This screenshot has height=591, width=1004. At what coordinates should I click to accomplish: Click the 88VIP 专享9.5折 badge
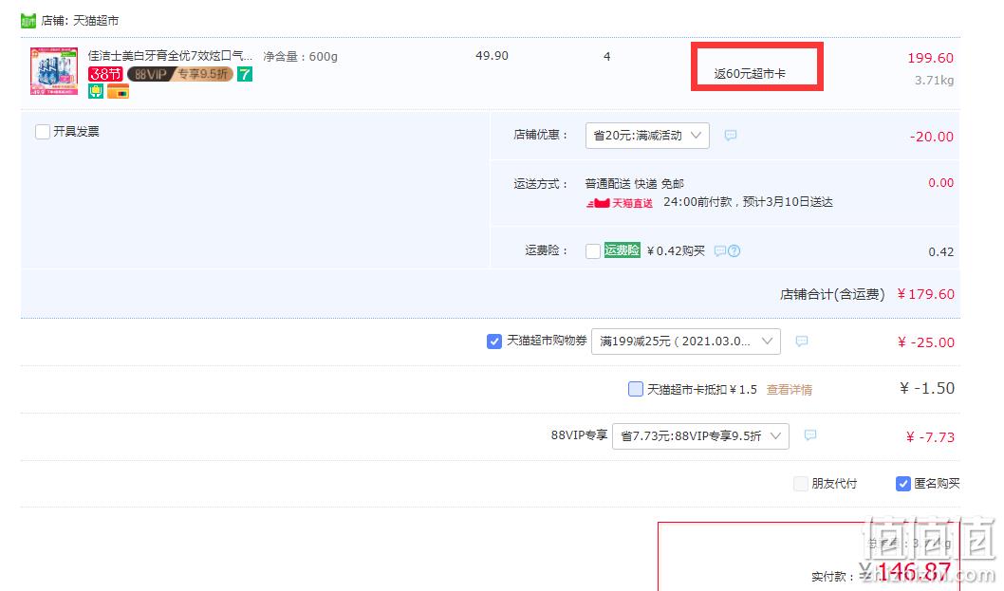click(180, 74)
